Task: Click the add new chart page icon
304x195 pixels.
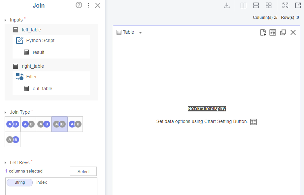Action: tap(263, 32)
